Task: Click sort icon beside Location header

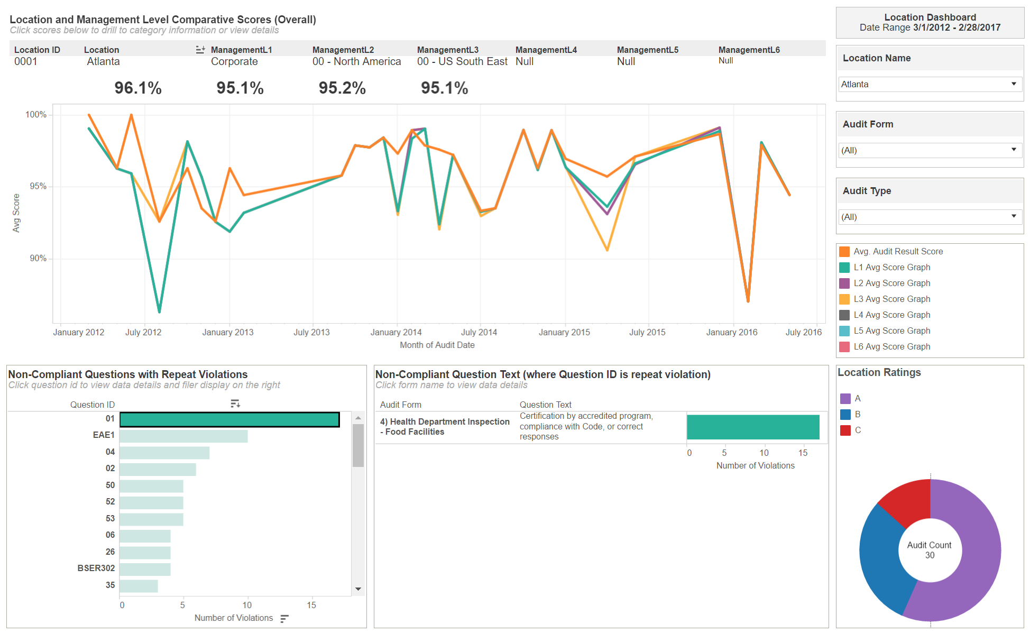Action: [x=200, y=50]
